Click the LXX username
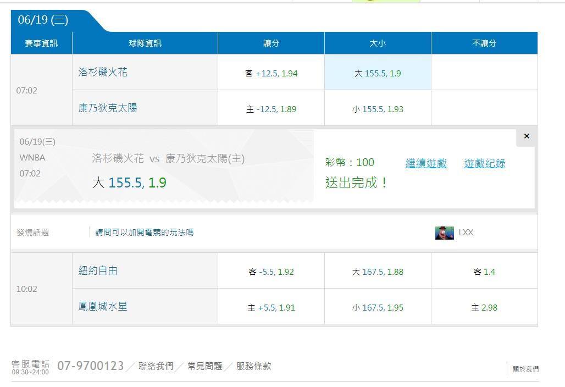 point(466,233)
